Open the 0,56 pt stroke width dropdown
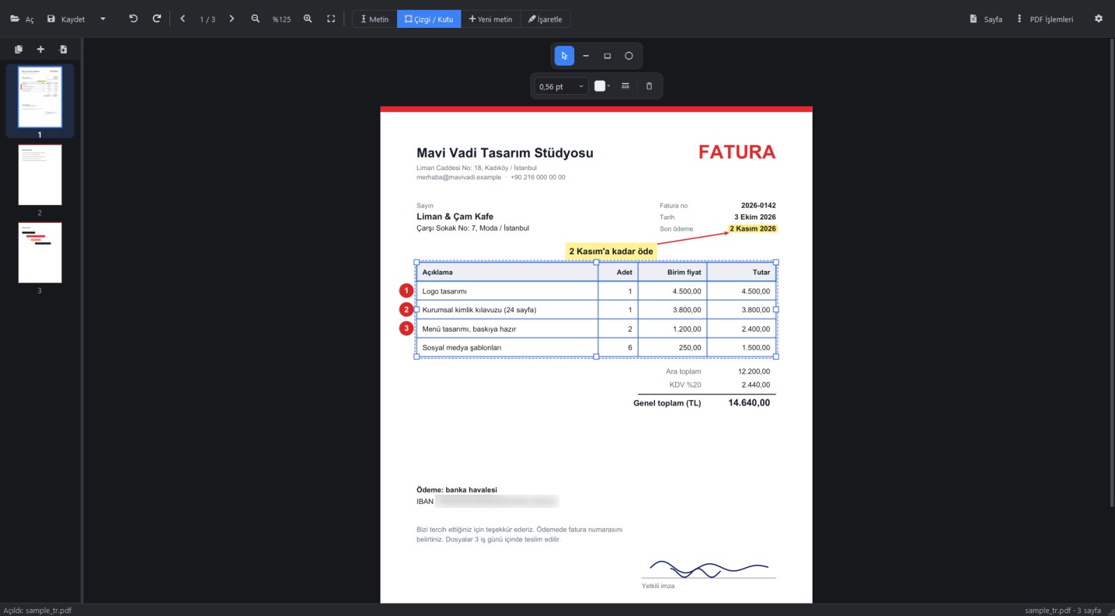This screenshot has height=616, width=1115. (x=561, y=86)
